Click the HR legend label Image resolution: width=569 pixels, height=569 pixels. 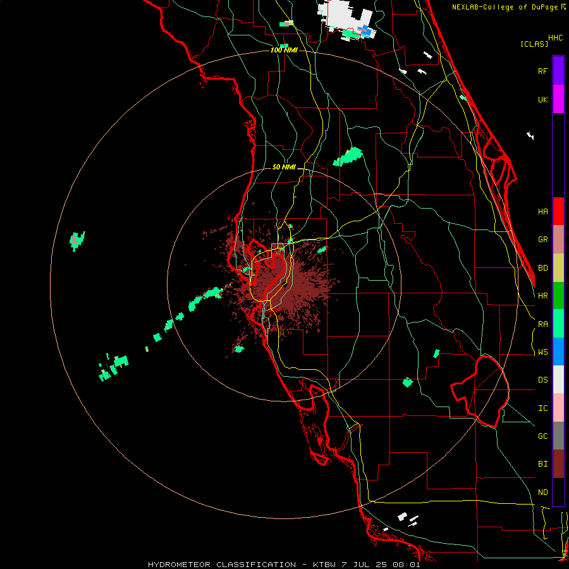(x=542, y=296)
